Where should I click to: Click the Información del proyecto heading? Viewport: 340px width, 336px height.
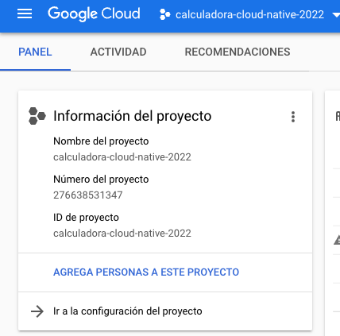point(133,116)
